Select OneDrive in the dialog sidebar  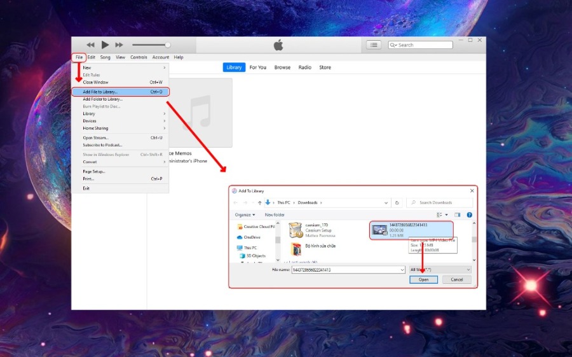[249, 237]
